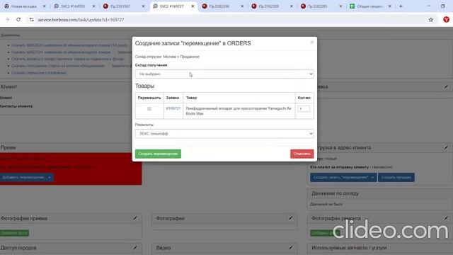Switch to the tab numbered 5582285
This screenshot has height=255, width=453.
318,6
